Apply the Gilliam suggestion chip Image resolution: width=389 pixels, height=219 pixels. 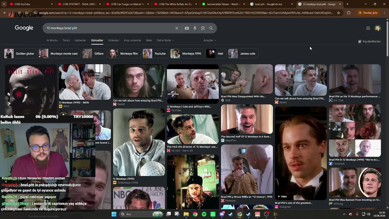[94, 54]
